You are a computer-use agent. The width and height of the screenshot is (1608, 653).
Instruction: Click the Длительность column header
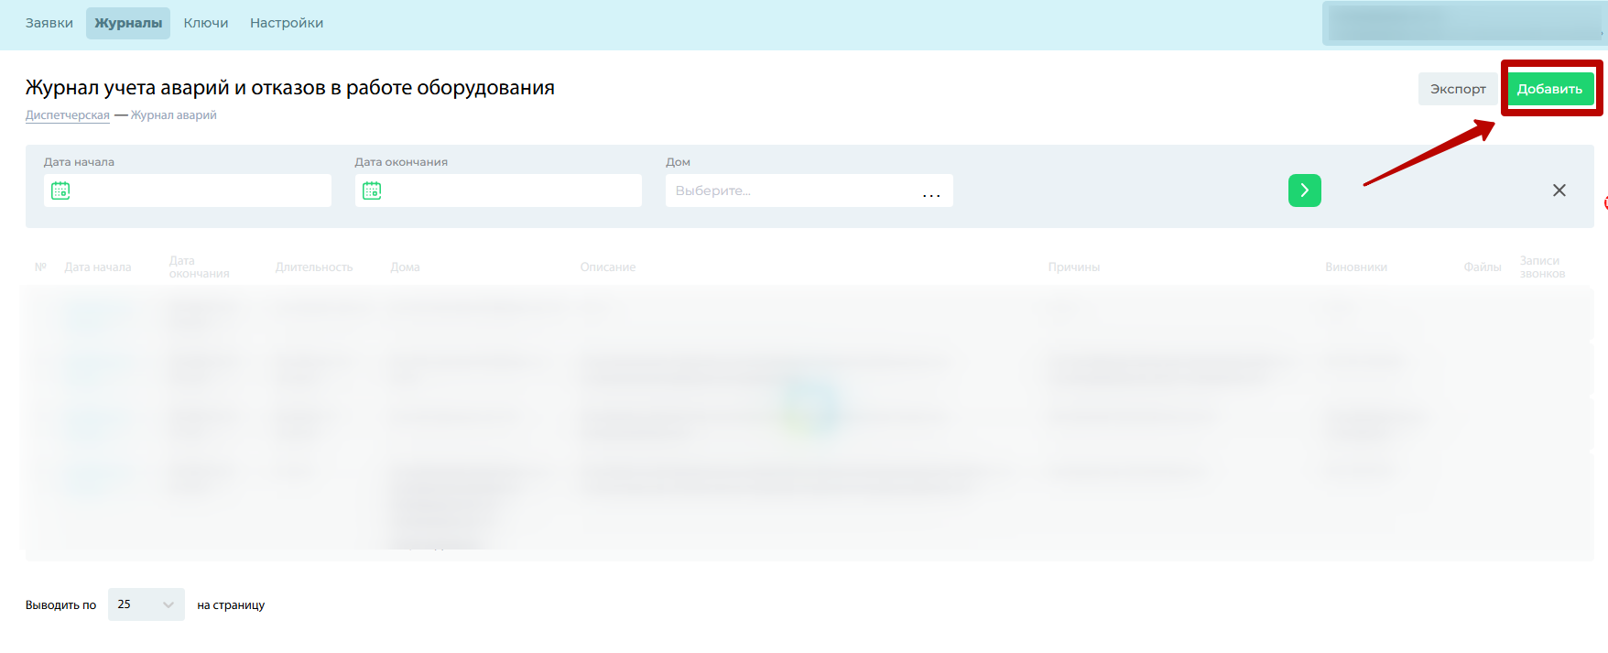(314, 267)
